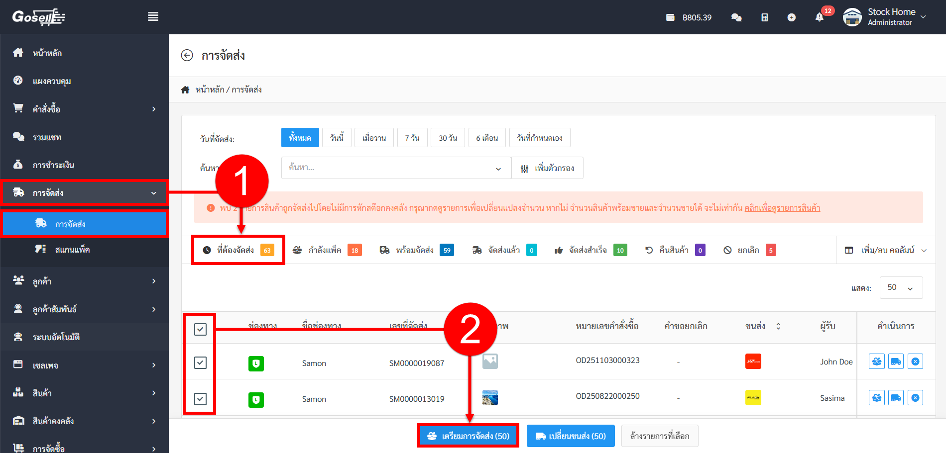
Task: Open the chat messages icon in header
Action: (736, 17)
